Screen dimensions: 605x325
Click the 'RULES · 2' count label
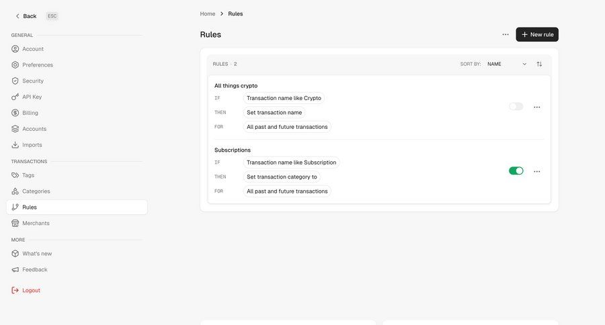pyautogui.click(x=225, y=64)
